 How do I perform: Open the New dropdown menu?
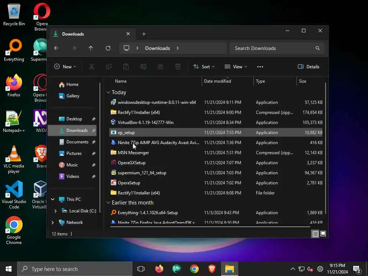pos(65,66)
